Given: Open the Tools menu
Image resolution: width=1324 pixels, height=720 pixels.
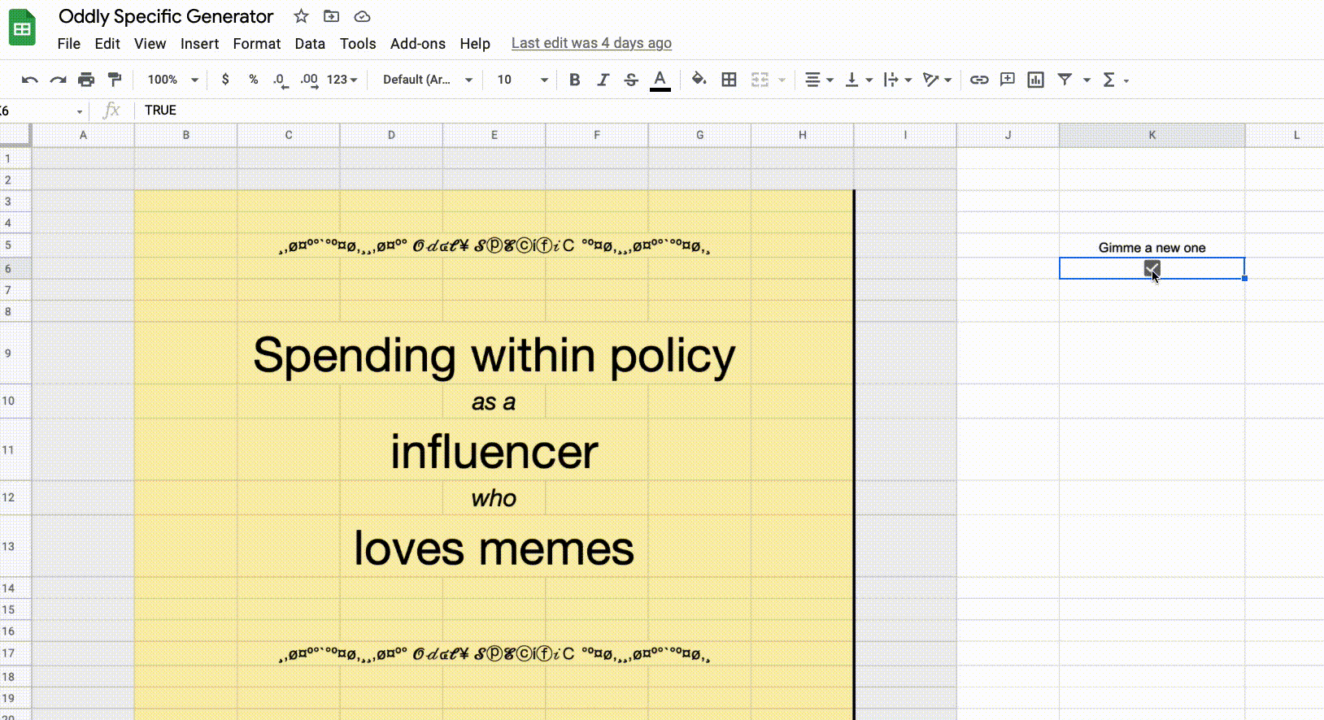Looking at the screenshot, I should point(358,44).
